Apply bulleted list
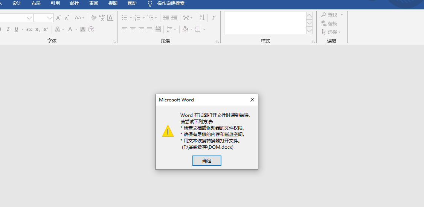The image size is (424, 207). point(124,18)
